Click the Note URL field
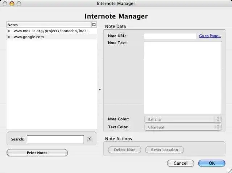232x173 pixels. click(x=170, y=36)
